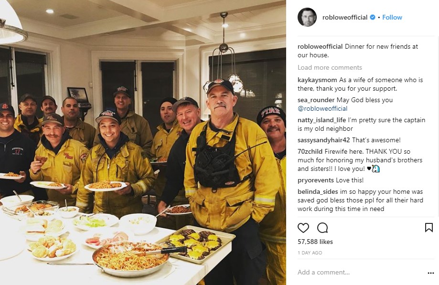Open kaykaysmom commenter profile
This screenshot has height=285, width=439.
(x=317, y=80)
